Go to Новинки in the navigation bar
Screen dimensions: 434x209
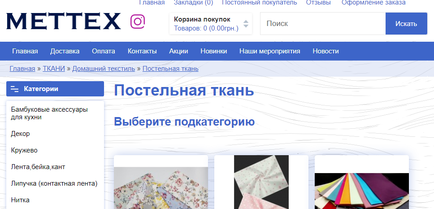[213, 51]
